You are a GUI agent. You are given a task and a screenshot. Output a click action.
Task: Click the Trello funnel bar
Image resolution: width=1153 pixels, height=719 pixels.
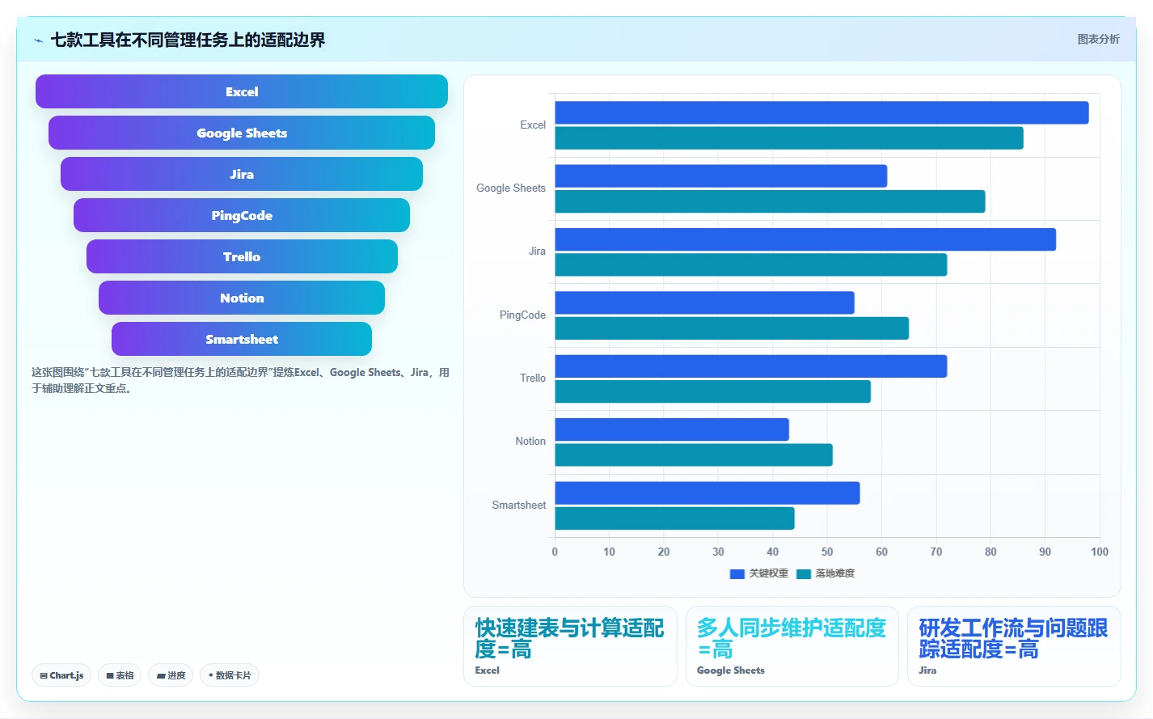point(242,256)
